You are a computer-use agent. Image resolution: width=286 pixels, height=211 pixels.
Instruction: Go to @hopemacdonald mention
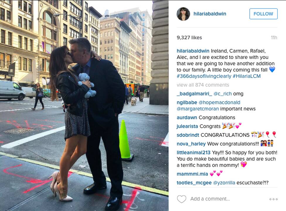tap(219, 102)
